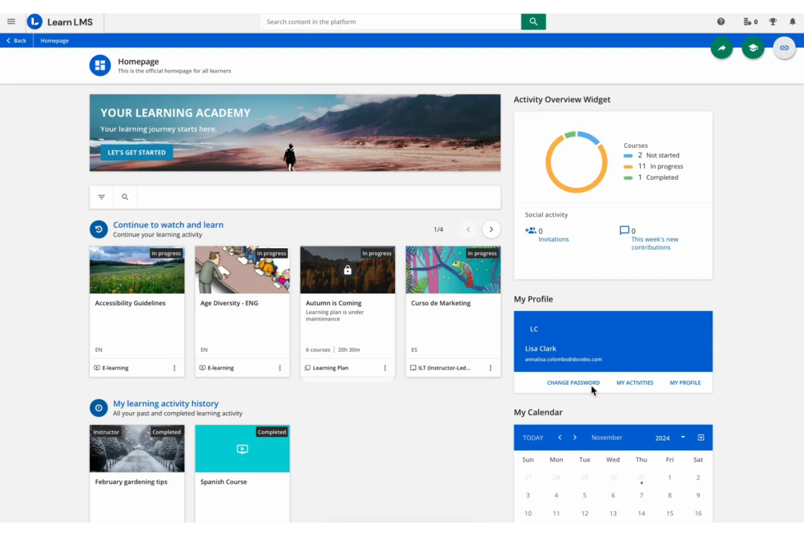Open the help question mark icon
Viewport: 804px width, 536px height.
pyautogui.click(x=721, y=21)
